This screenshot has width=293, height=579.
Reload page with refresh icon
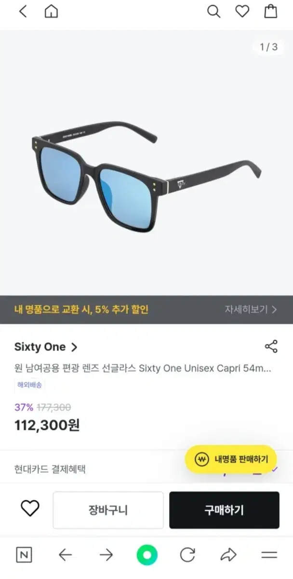tap(187, 555)
